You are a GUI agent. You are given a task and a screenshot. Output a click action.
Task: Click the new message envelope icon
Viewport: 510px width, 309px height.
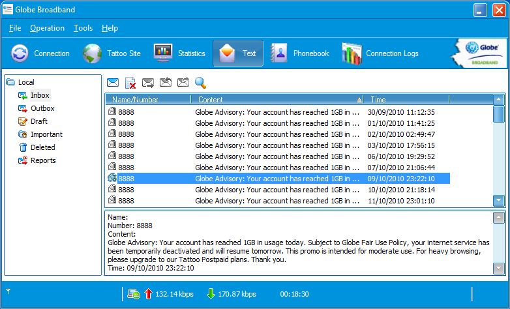[x=113, y=83]
